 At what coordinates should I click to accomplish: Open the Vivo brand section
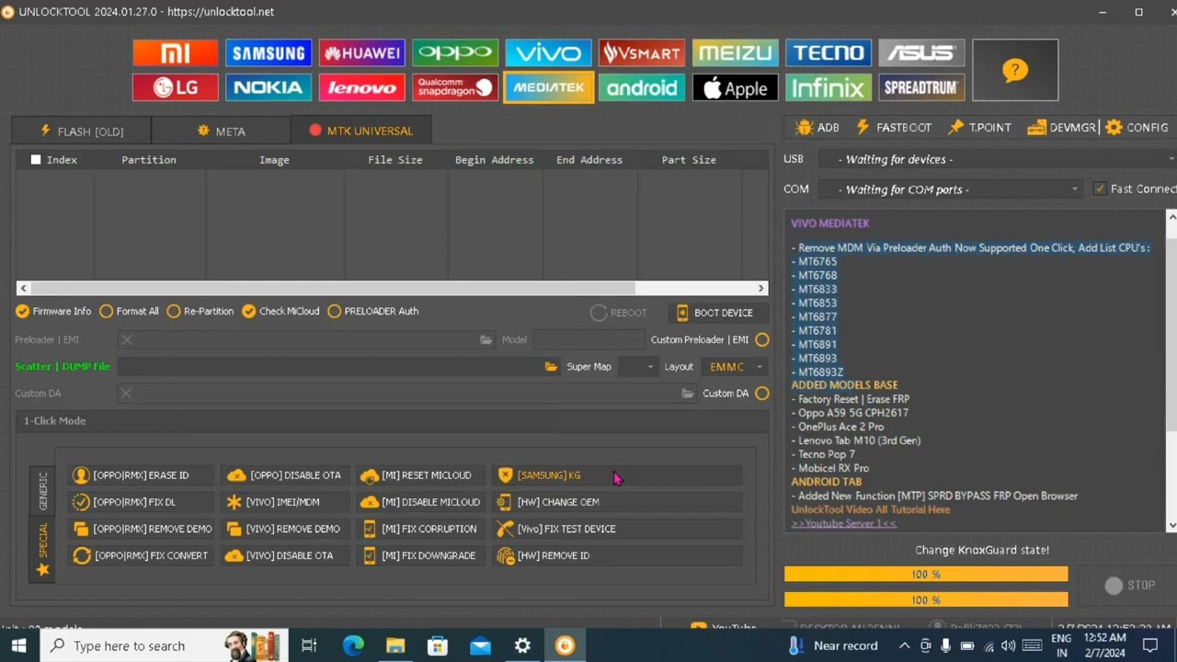pyautogui.click(x=549, y=53)
